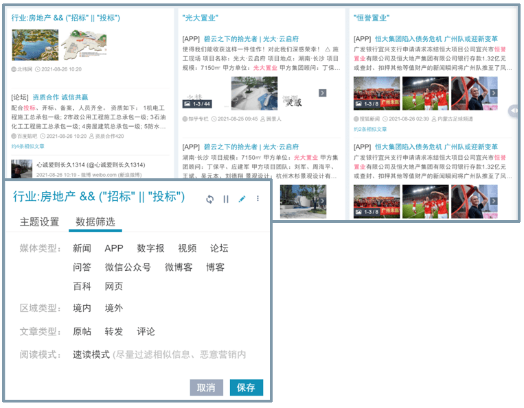Switch to the 数据筛选 tab
Image resolution: width=524 pixels, height=408 pixels.
click(95, 222)
